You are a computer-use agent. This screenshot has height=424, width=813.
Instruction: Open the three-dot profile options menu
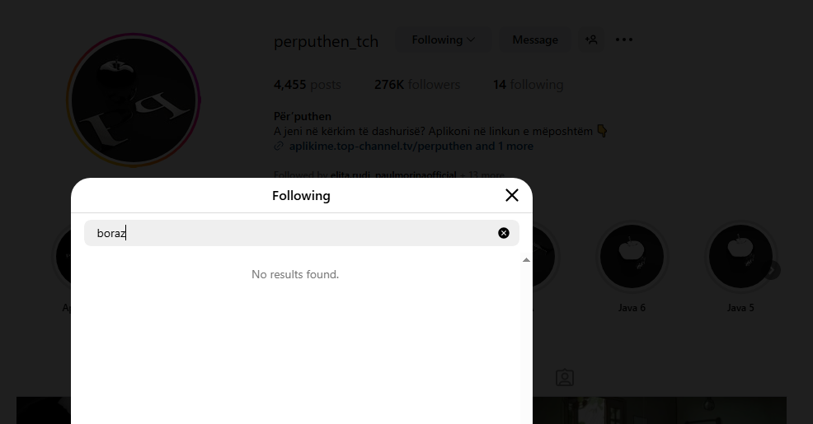coord(624,40)
